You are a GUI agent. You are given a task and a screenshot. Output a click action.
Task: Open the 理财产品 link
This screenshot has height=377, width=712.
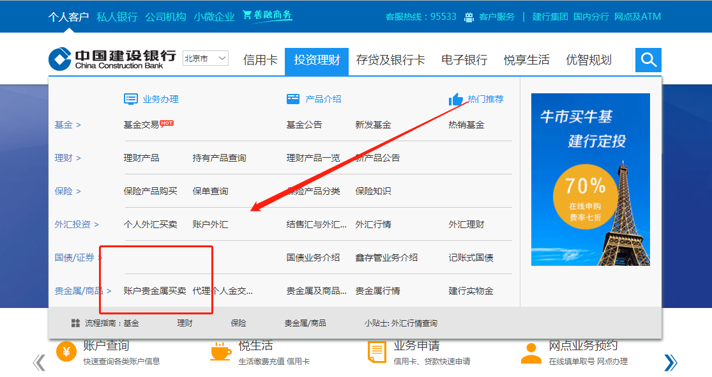click(x=141, y=158)
